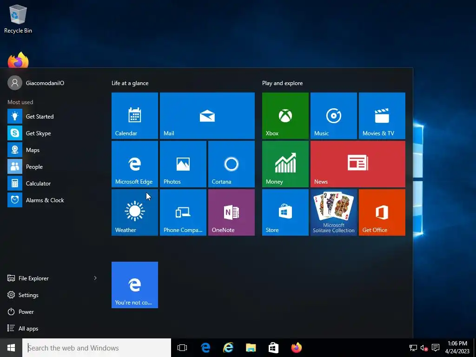Click the muted volume icon in tray
Image resolution: width=476 pixels, height=357 pixels.
pos(424,348)
